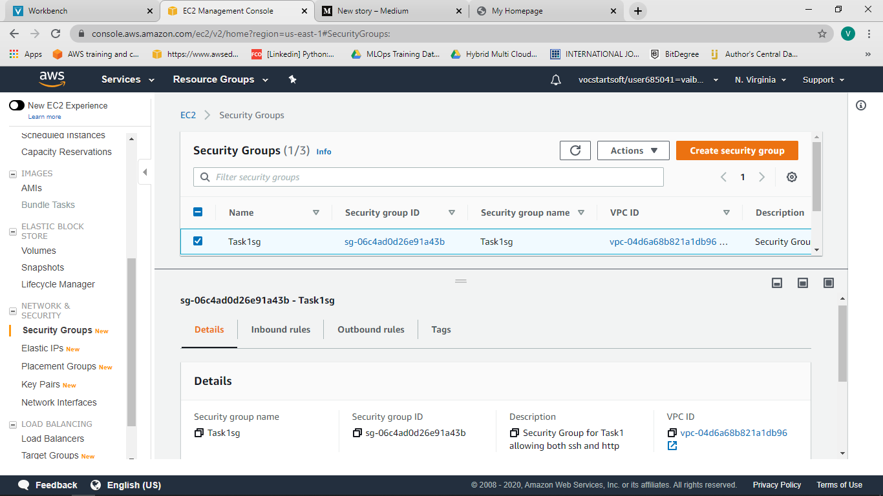Enable the New EC2 Experience toggle

16,105
